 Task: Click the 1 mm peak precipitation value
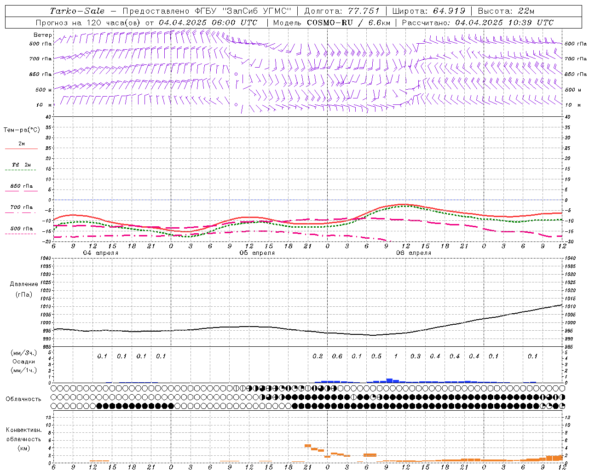coord(396,356)
